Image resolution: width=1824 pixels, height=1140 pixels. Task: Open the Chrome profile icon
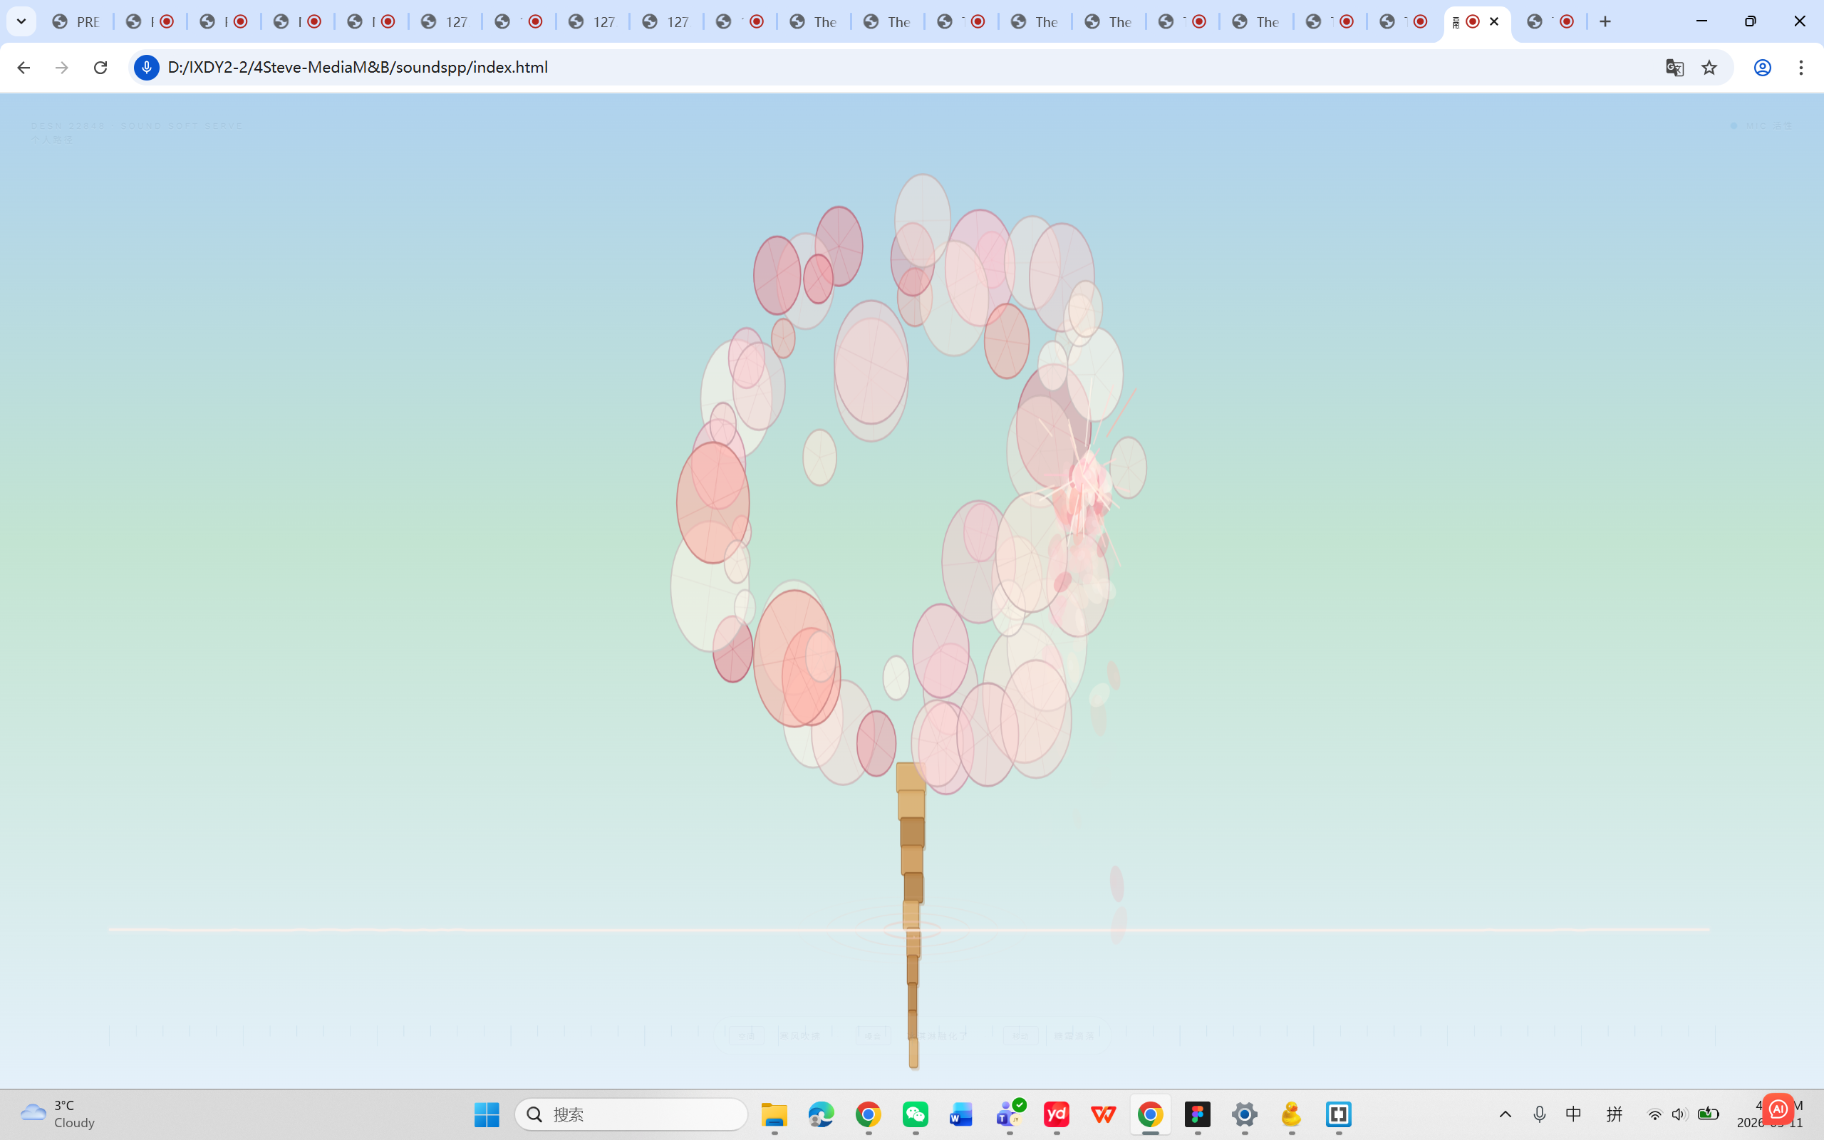coord(1762,67)
